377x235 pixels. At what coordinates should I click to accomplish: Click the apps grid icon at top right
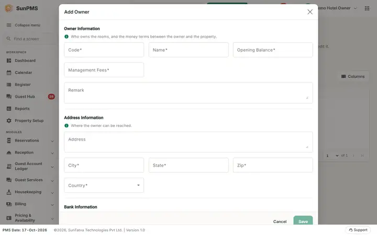click(x=367, y=8)
